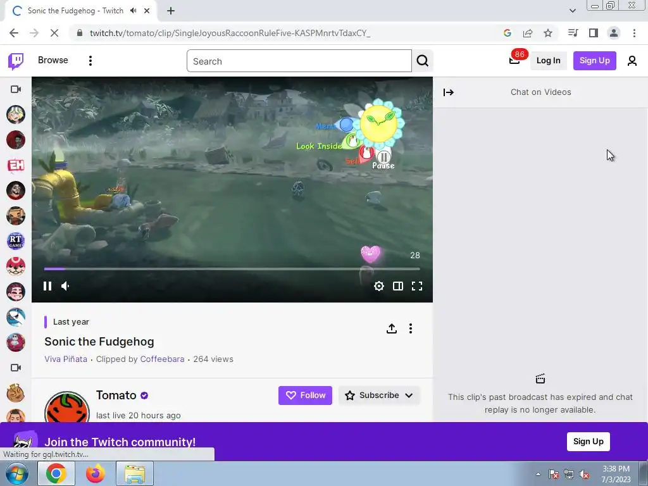Toggle Chrome side panel

tap(594, 33)
